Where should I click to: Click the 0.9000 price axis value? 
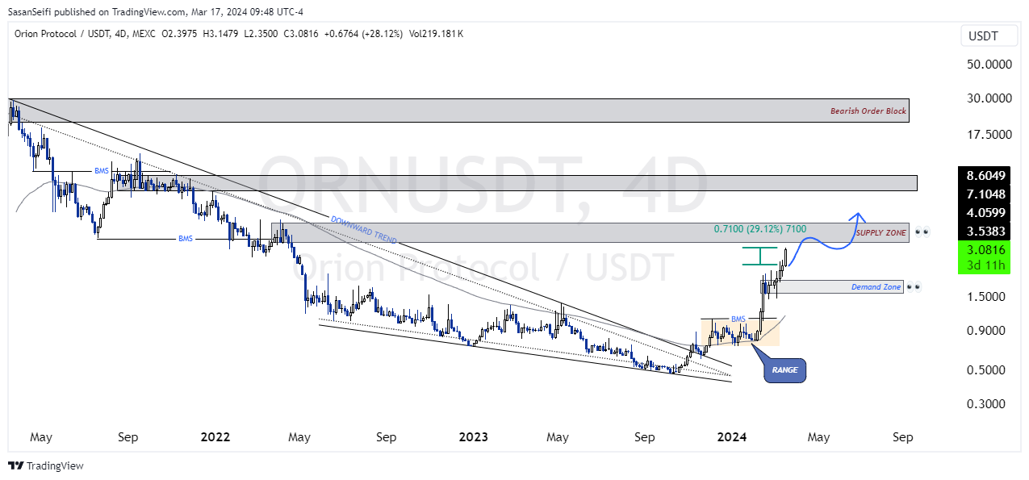pyautogui.click(x=985, y=330)
